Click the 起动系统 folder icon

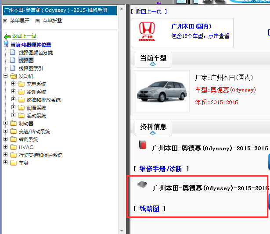click(x=21, y=115)
